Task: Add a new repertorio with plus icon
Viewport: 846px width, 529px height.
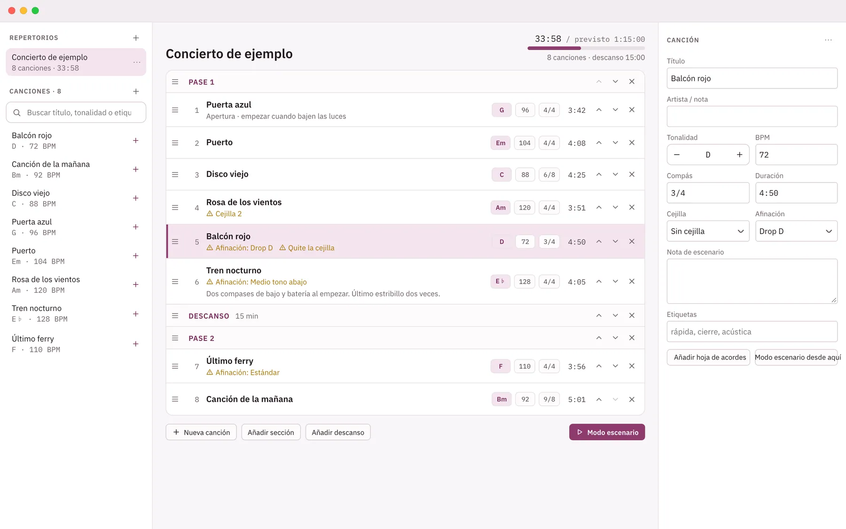Action: (136, 38)
